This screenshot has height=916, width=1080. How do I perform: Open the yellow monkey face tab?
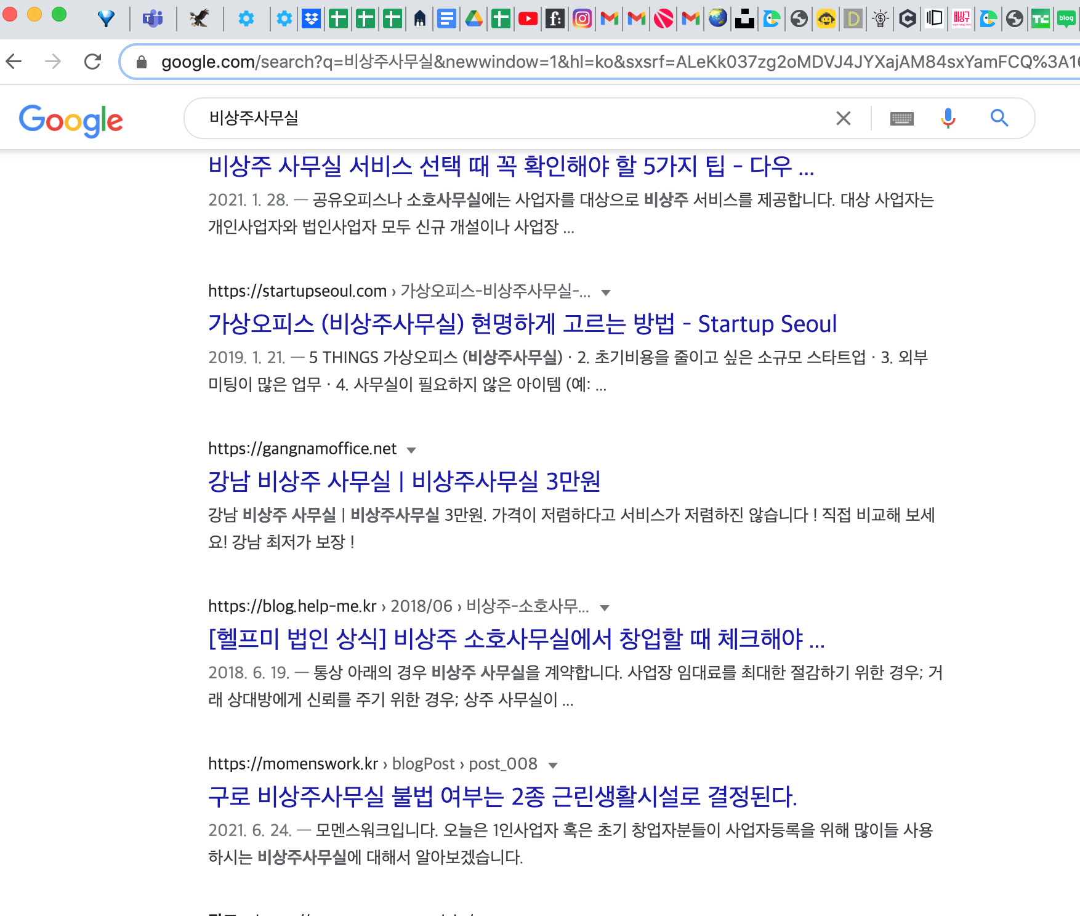tap(826, 18)
